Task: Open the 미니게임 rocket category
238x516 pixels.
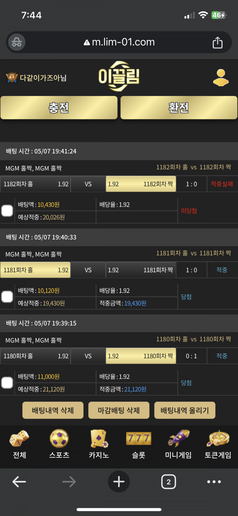Action: click(x=178, y=445)
